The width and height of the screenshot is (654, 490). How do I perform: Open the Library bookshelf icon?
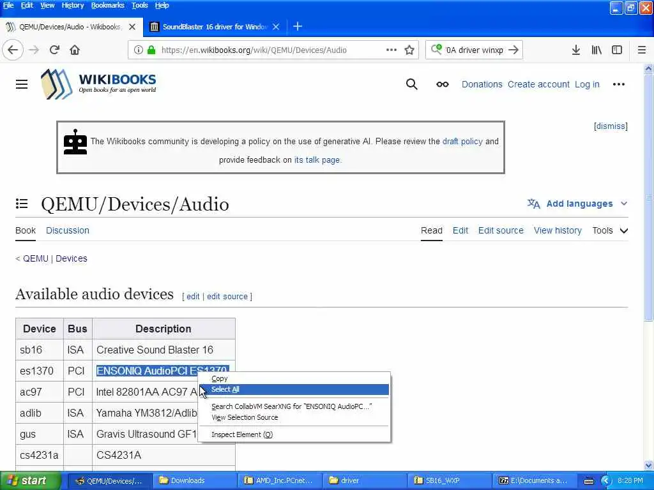point(597,50)
